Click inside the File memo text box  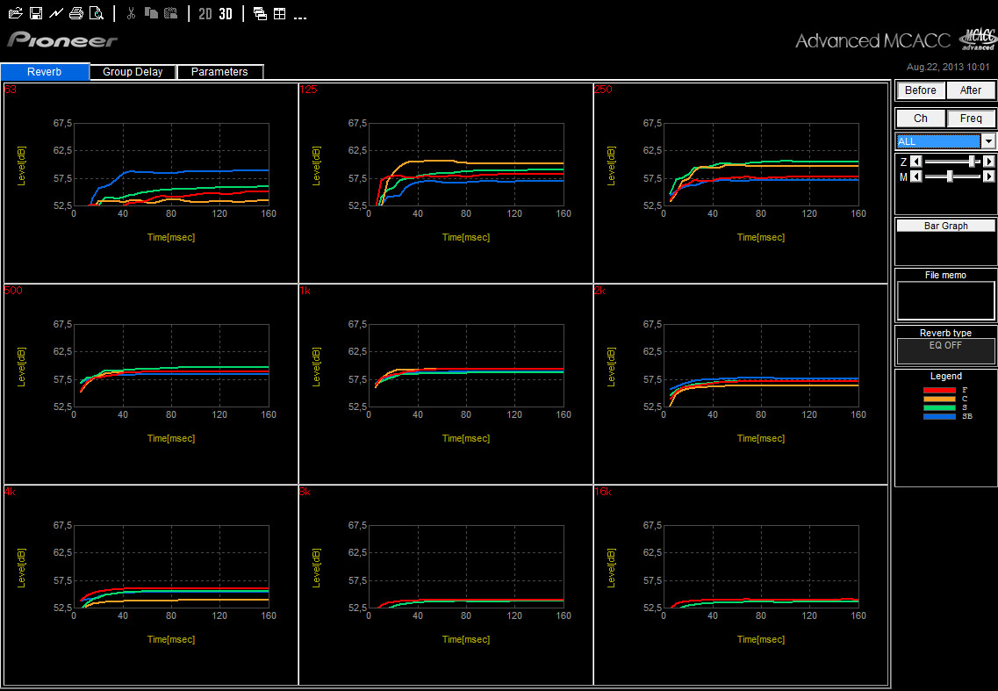point(945,301)
